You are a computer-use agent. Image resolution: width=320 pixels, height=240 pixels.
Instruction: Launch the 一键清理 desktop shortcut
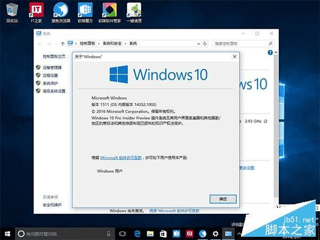[x=134, y=13]
